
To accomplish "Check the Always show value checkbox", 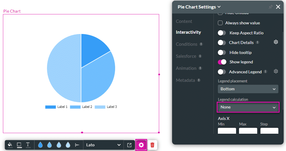I will point(220,23).
